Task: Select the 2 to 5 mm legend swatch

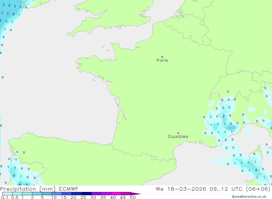Action: point(37,194)
